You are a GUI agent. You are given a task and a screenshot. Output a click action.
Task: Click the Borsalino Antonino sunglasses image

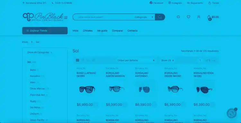coord(144,89)
